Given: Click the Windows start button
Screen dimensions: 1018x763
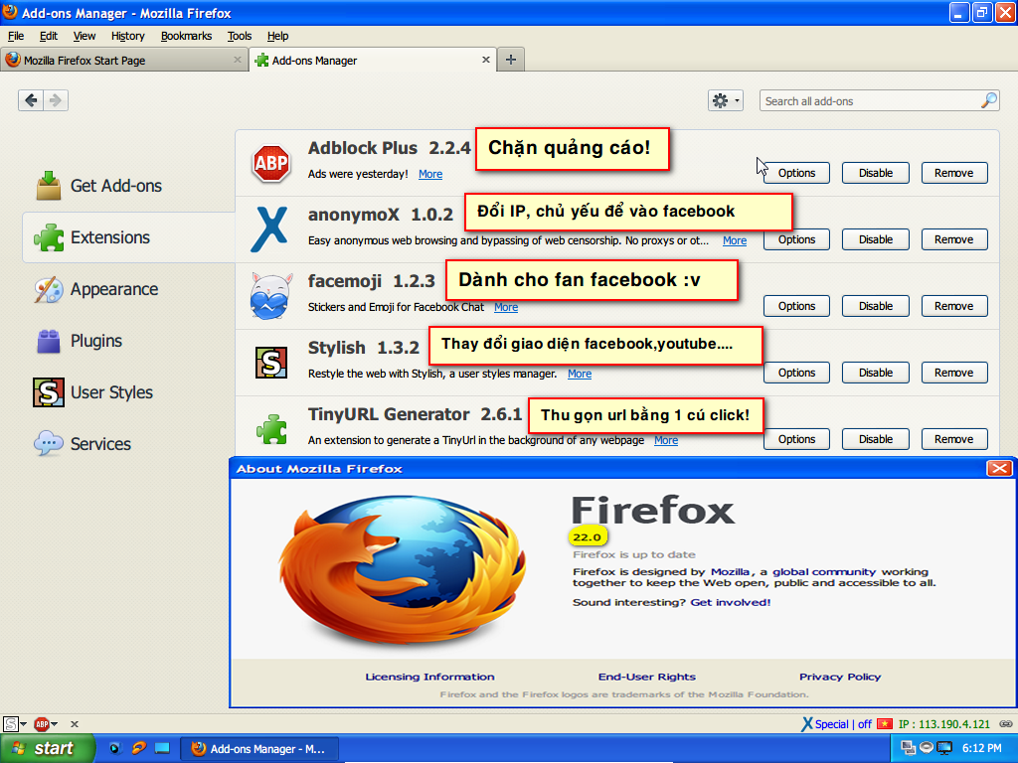Looking at the screenshot, I should (48, 748).
